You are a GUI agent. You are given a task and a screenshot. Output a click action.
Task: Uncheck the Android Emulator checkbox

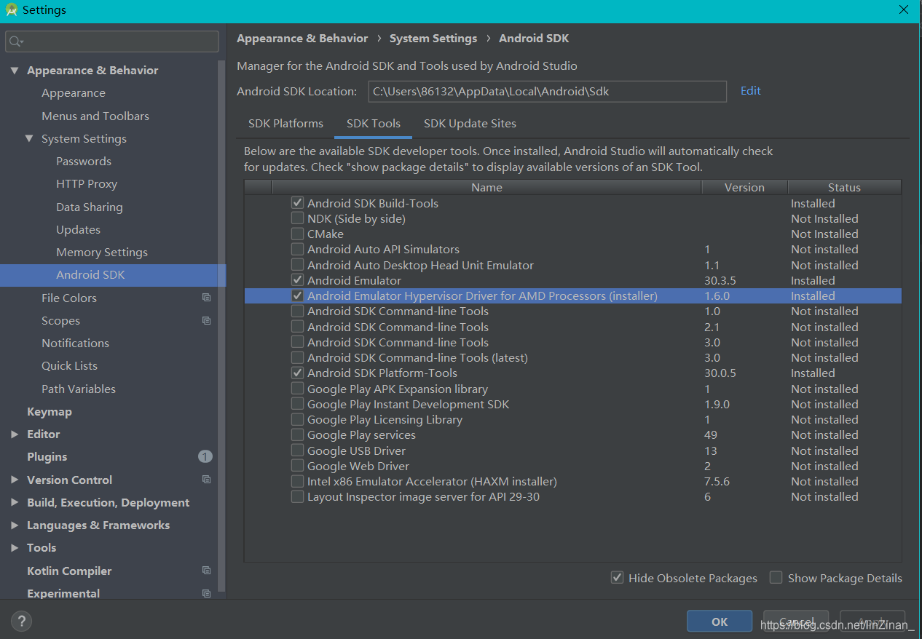tap(297, 280)
